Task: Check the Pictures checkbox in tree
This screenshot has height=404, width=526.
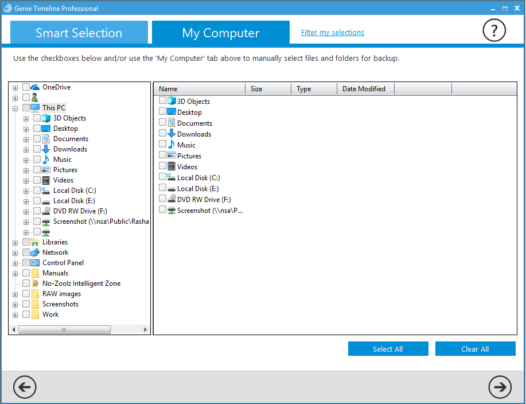Action: pos(37,170)
